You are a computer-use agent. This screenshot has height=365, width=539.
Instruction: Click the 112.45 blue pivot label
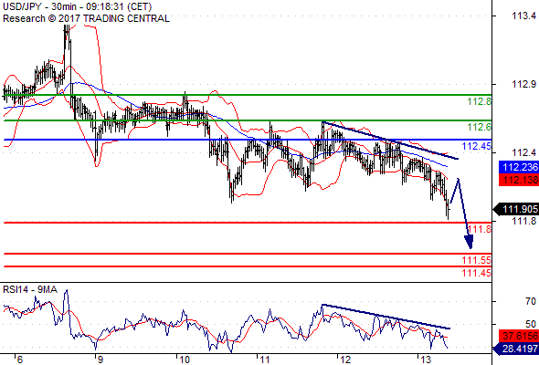coord(477,146)
